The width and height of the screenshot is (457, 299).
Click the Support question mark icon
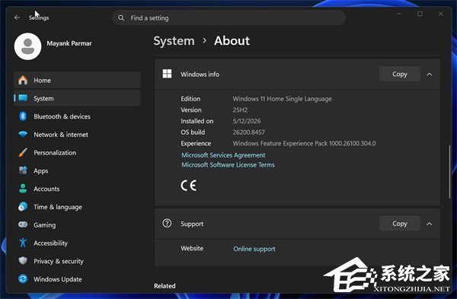(167, 224)
